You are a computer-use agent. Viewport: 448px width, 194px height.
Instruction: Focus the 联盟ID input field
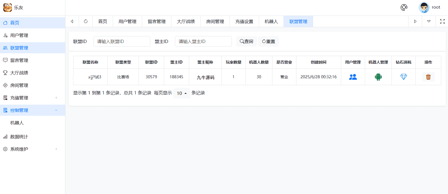point(122,41)
